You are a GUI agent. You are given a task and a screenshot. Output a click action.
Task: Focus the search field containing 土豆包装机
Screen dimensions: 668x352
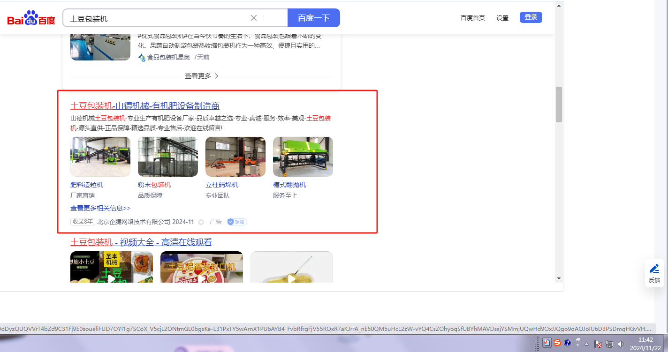tap(175, 18)
